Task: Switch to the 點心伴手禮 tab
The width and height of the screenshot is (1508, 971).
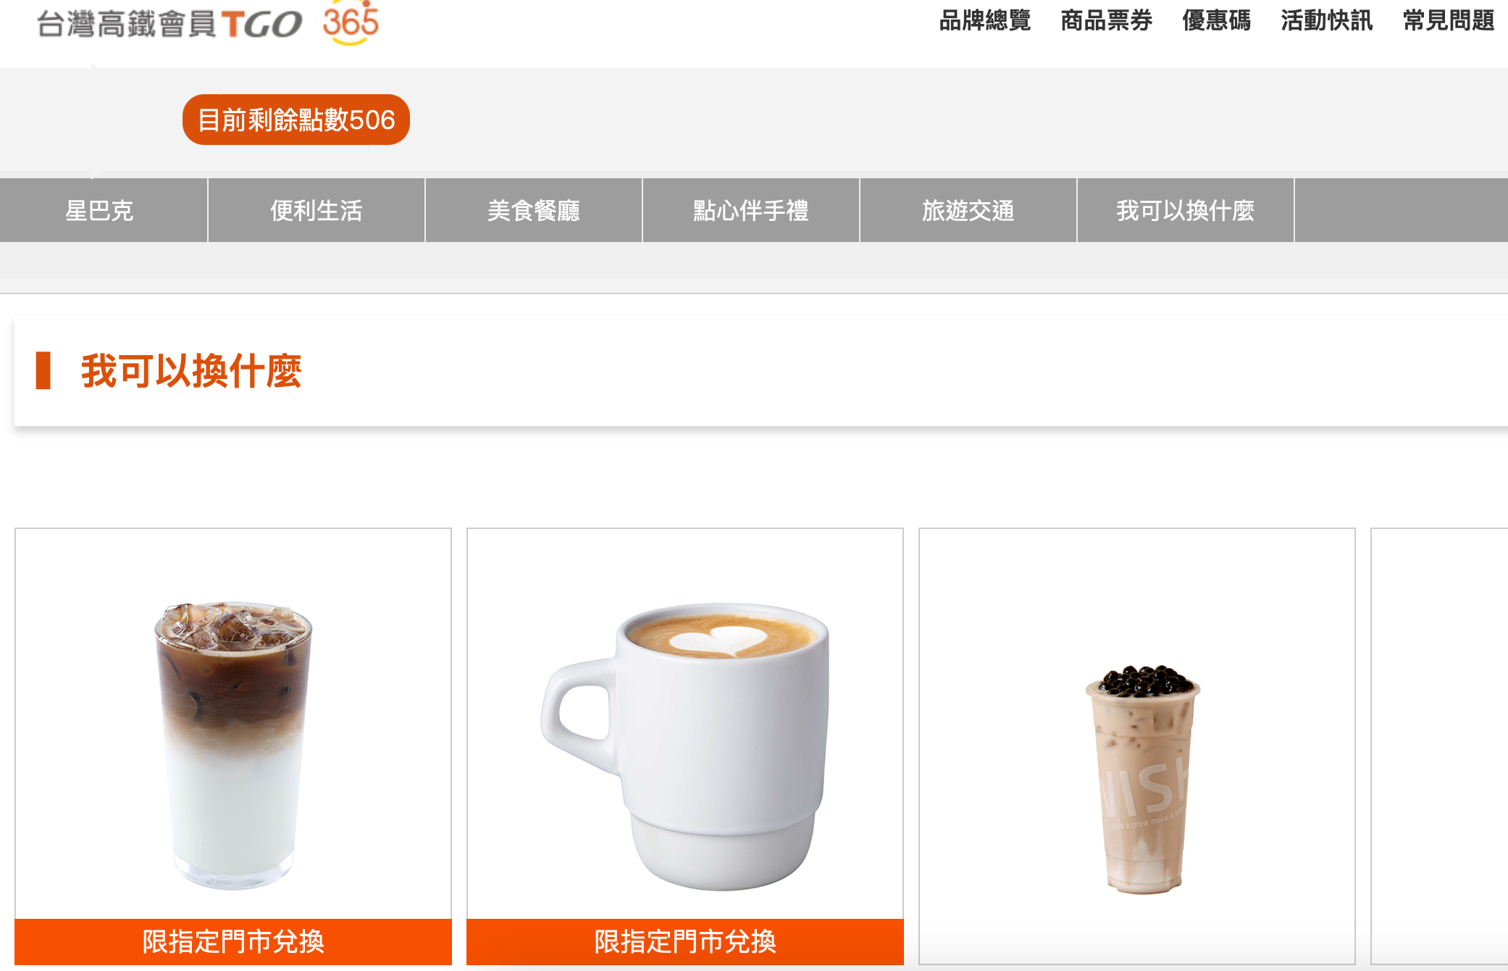Action: 751,210
